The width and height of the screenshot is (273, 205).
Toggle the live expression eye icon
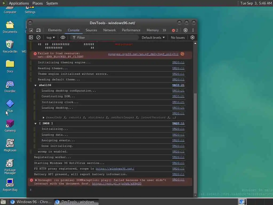63,37
